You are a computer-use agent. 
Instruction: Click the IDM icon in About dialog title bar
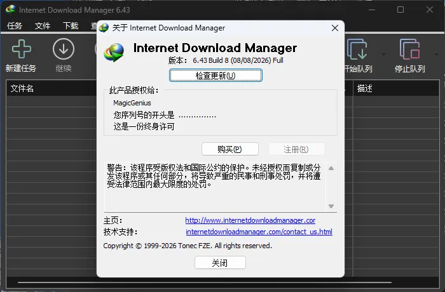click(104, 28)
